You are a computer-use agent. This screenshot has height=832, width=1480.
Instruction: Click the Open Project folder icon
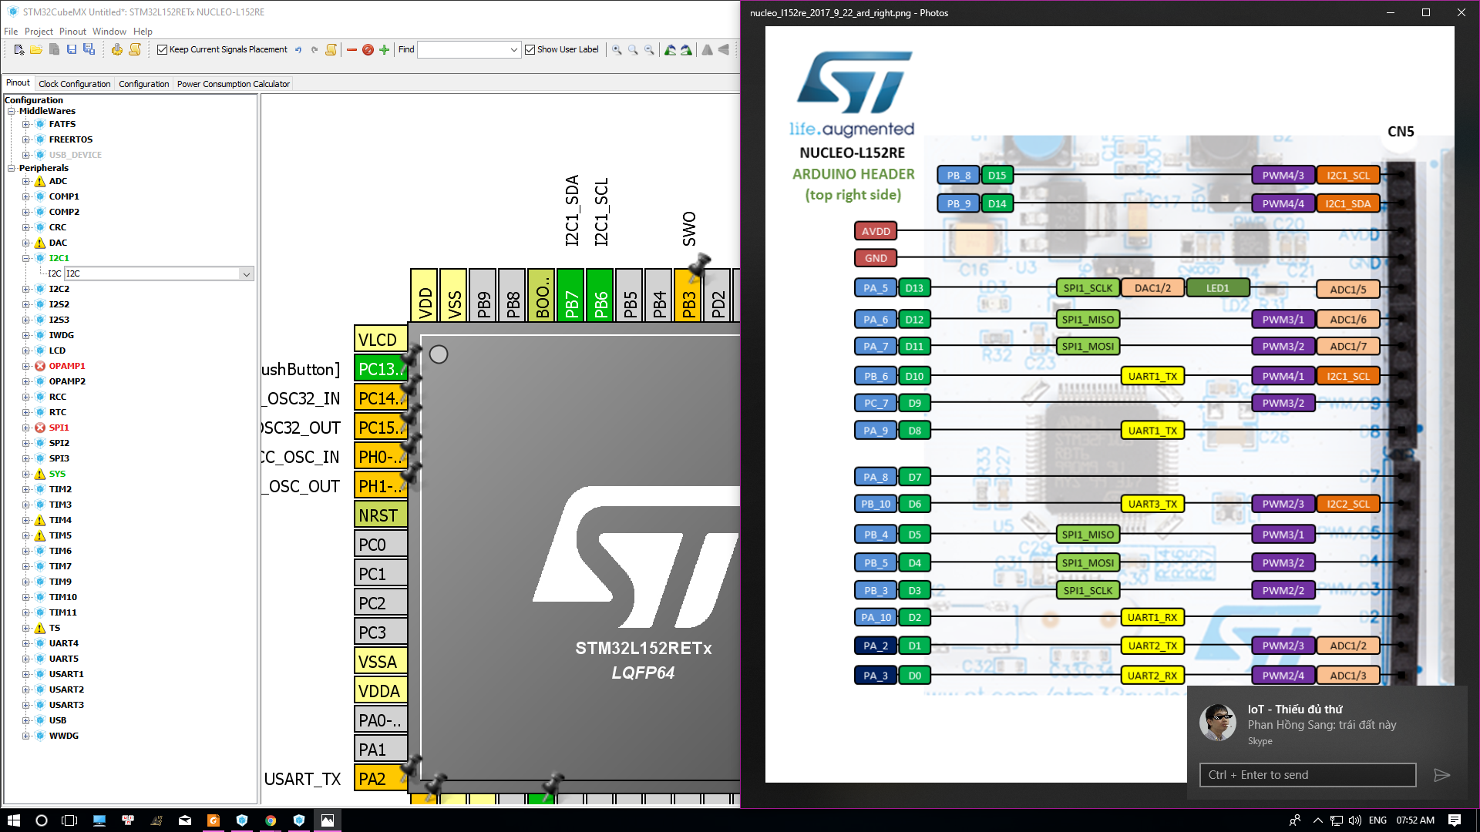(x=36, y=49)
